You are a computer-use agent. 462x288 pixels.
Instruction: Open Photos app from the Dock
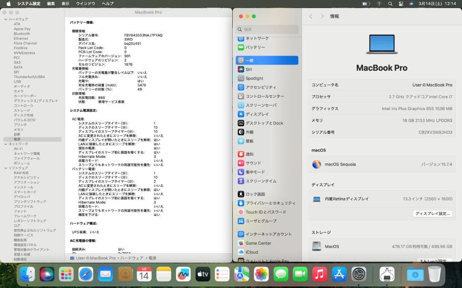pyautogui.click(x=261, y=274)
